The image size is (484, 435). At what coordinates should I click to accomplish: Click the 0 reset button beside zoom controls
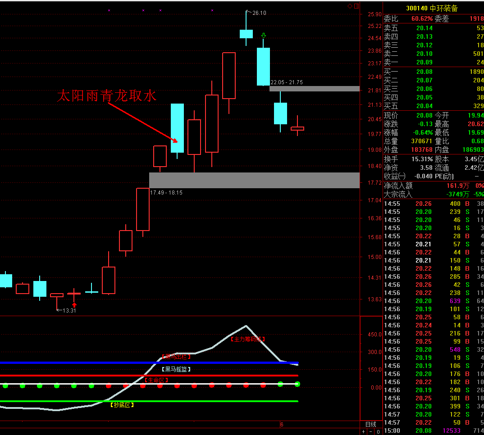(378, 431)
